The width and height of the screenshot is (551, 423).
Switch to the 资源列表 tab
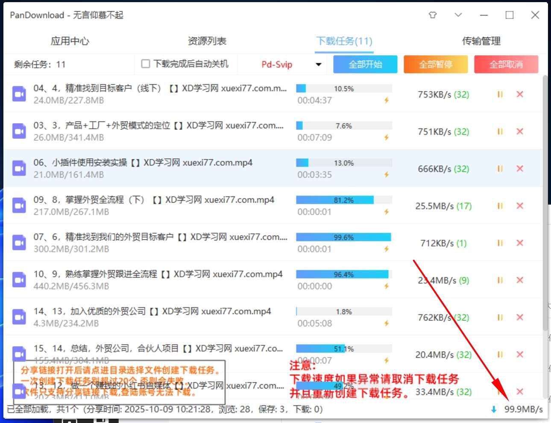click(207, 41)
